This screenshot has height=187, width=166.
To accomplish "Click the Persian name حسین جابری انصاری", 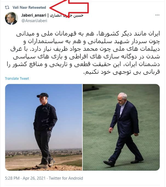I will pyautogui.click(x=66, y=16).
